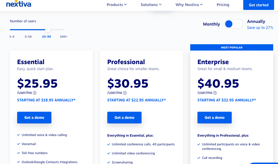Click the checkmark beside Toll-free numbers
The height and width of the screenshot is (164, 278).
click(19, 153)
